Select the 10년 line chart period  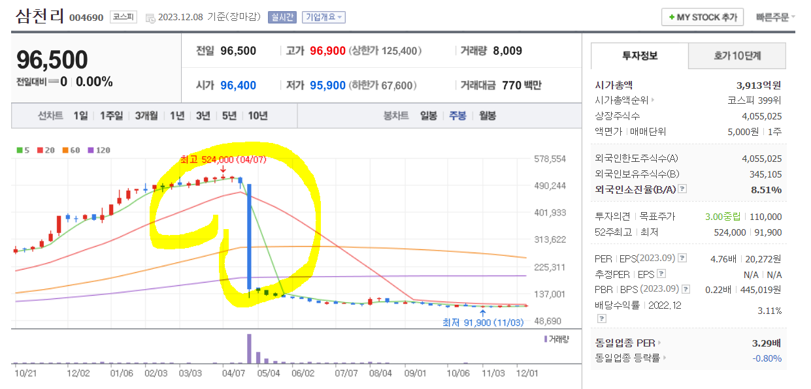pyautogui.click(x=257, y=116)
